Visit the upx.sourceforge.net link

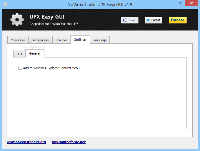(69, 142)
